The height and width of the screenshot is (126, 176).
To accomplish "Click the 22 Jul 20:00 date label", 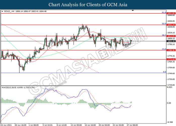I will [118, 125].
